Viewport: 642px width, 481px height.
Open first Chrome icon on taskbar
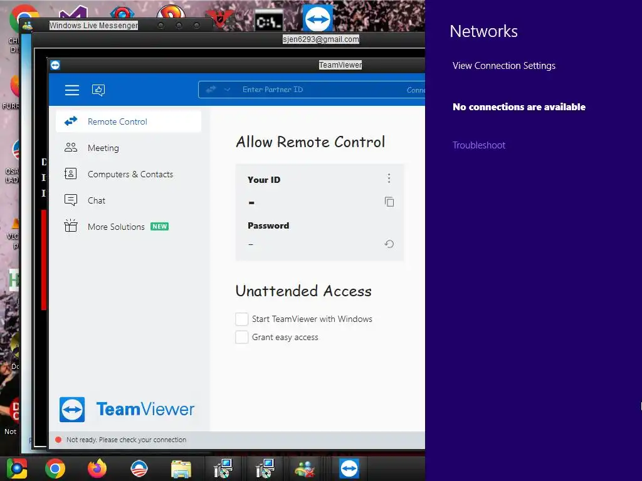click(x=17, y=468)
